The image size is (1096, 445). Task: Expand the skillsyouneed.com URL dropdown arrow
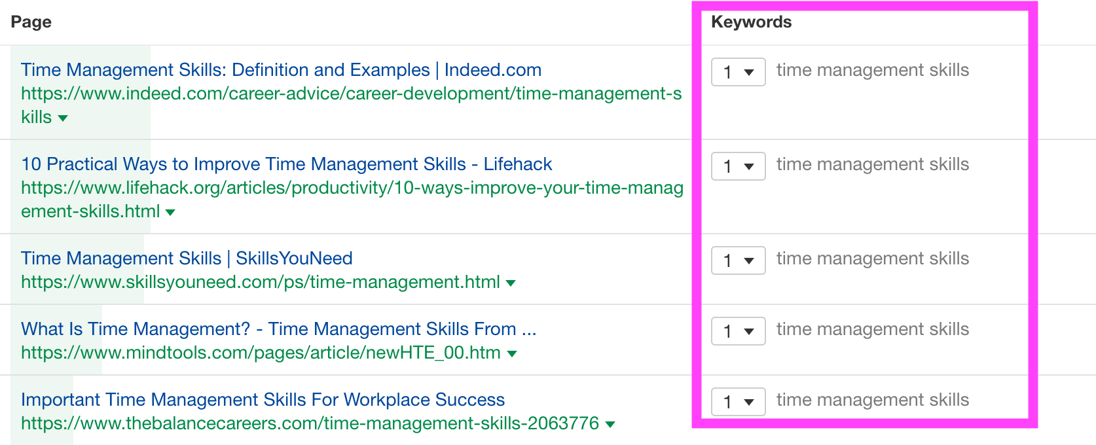511,283
